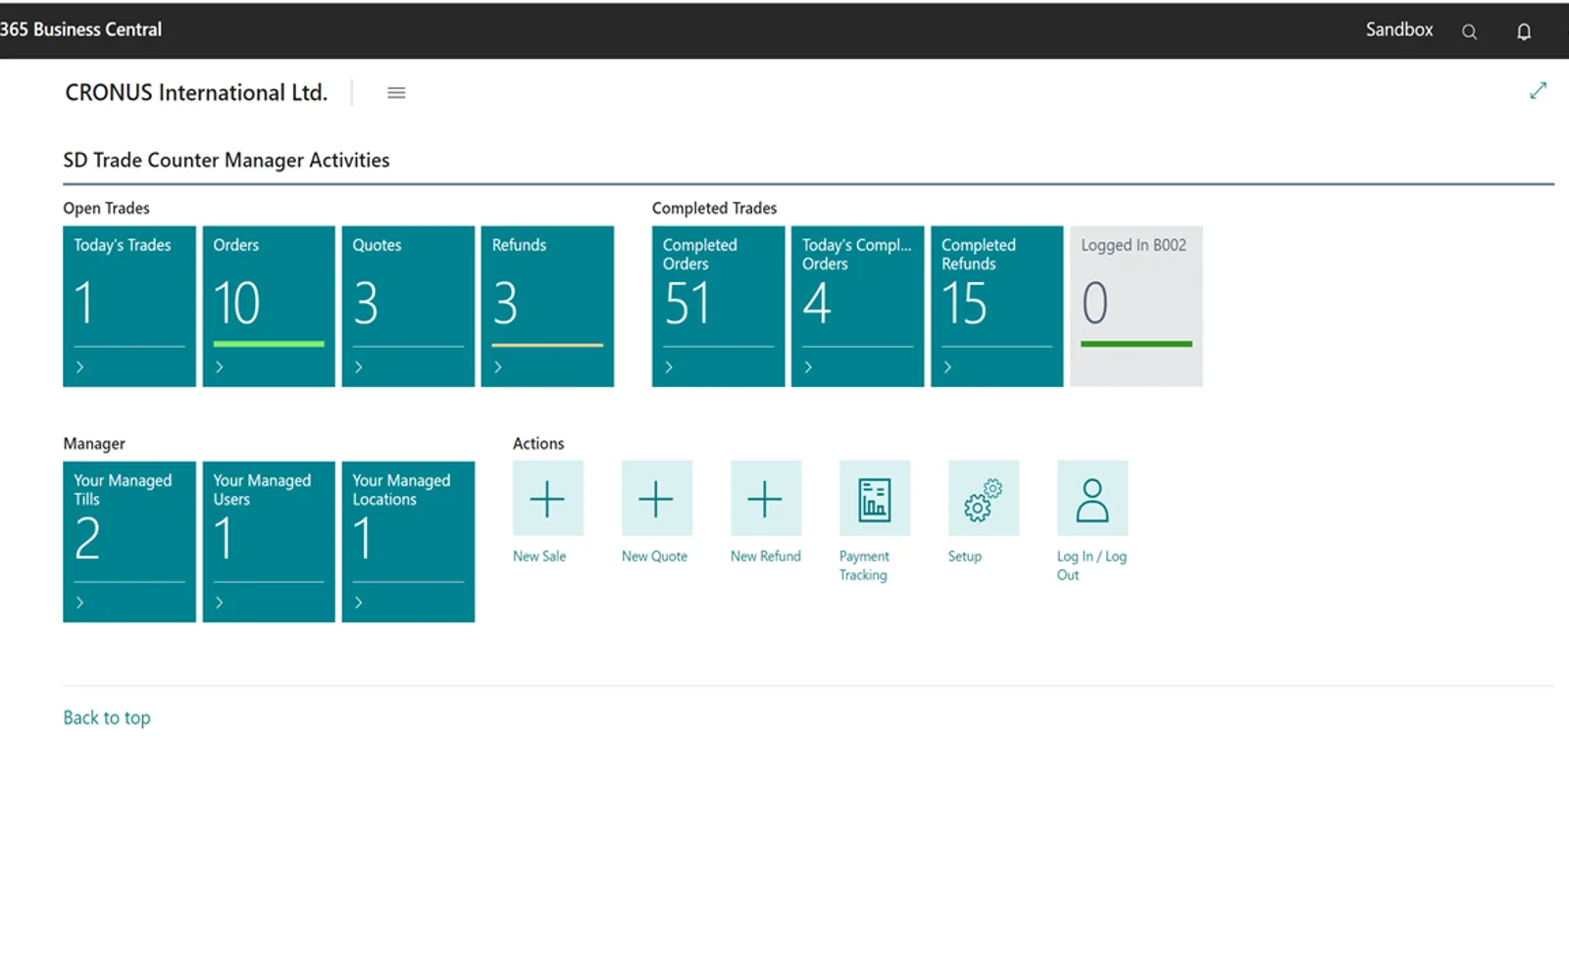Open the search magnifier icon
This screenshot has width=1569, height=980.
coord(1469,31)
